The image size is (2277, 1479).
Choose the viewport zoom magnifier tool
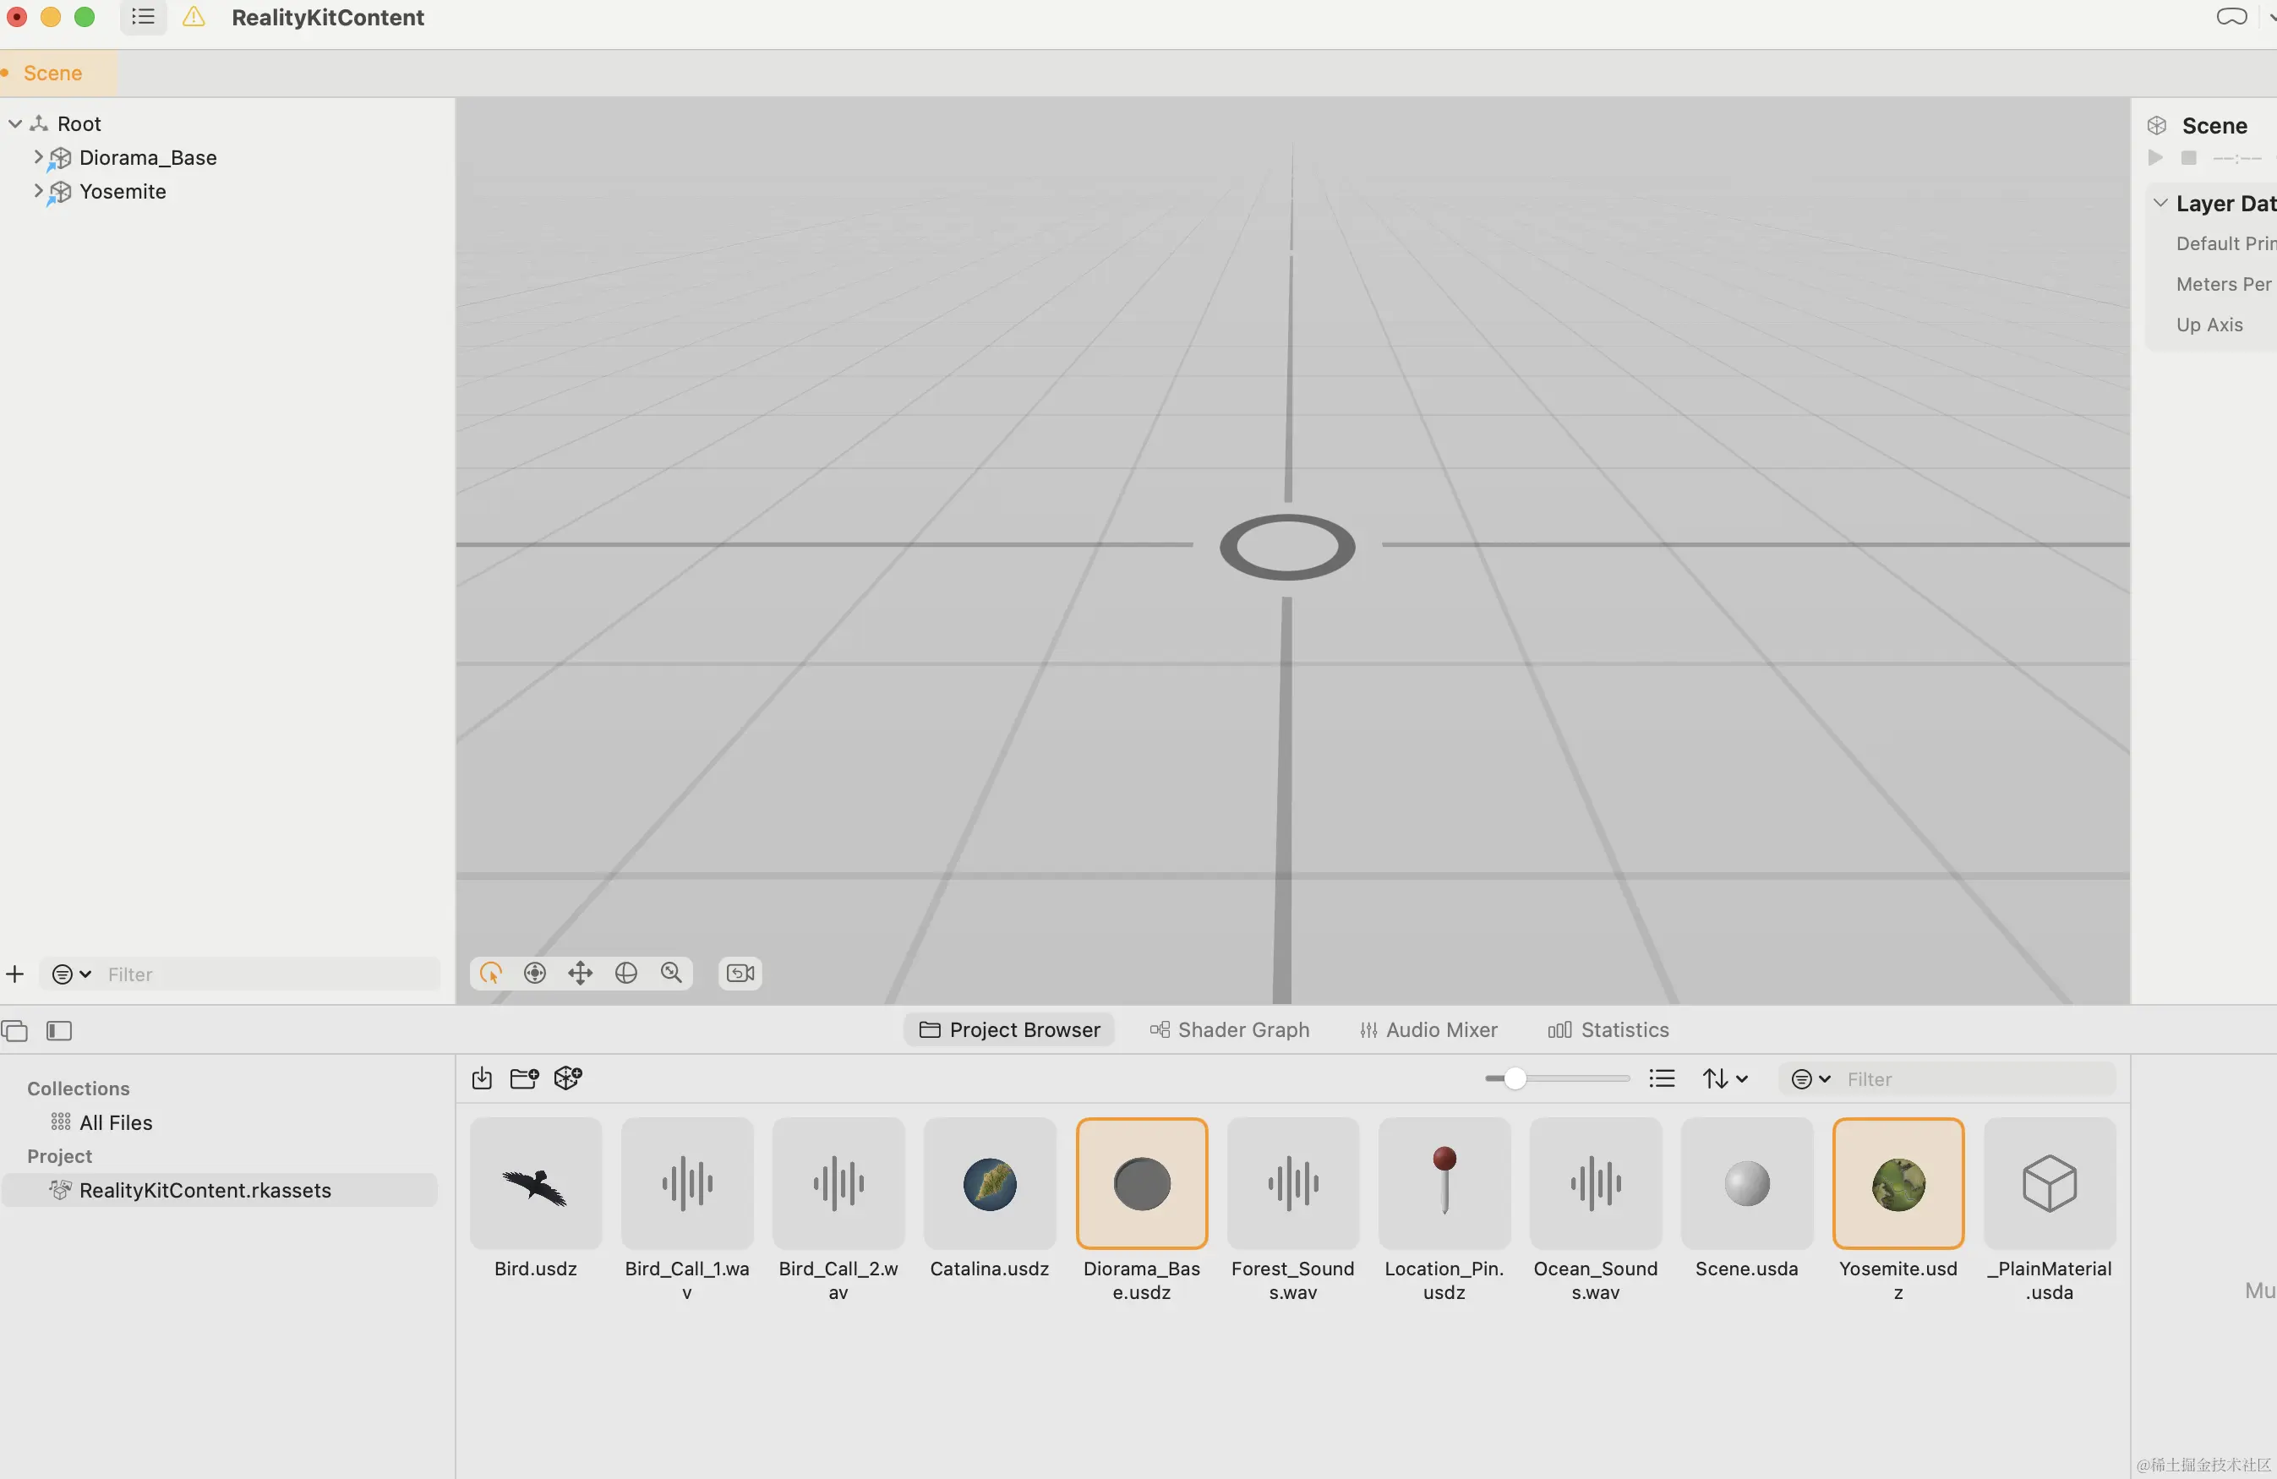672,973
